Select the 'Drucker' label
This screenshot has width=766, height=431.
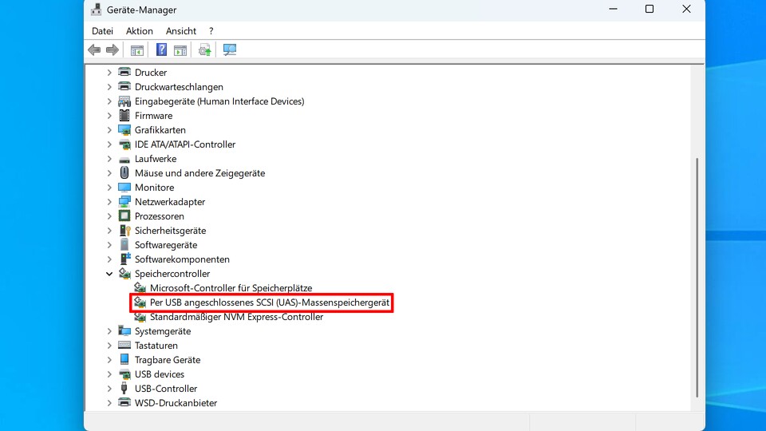coord(151,73)
